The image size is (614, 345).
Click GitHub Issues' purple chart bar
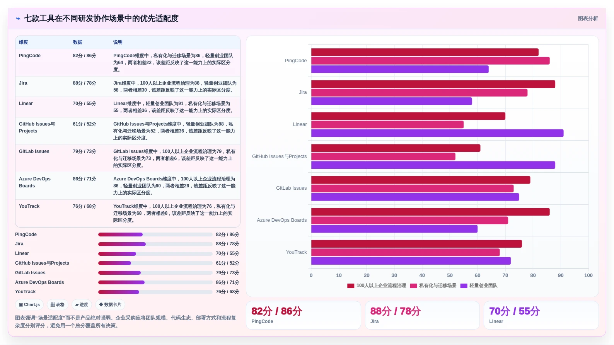[433, 165]
